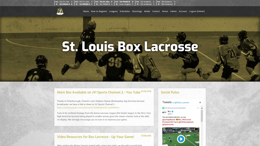Open 14U STL Elite vs 14U PROMO A score

coord(84,3)
